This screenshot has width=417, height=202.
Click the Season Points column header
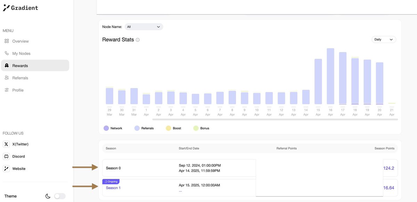pos(384,148)
